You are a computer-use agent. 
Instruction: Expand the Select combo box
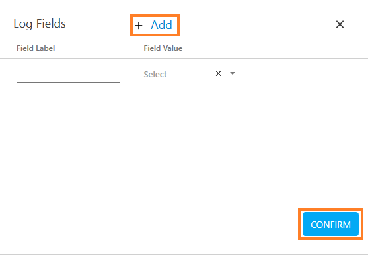[189, 75]
